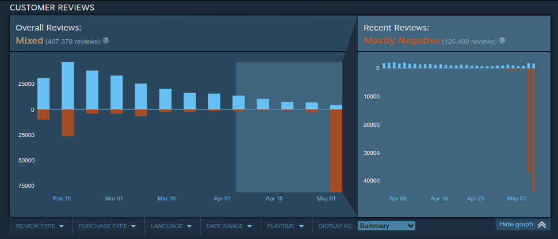Screen dimensions: 558x239
Task: Click the Display As label
Action: point(335,226)
